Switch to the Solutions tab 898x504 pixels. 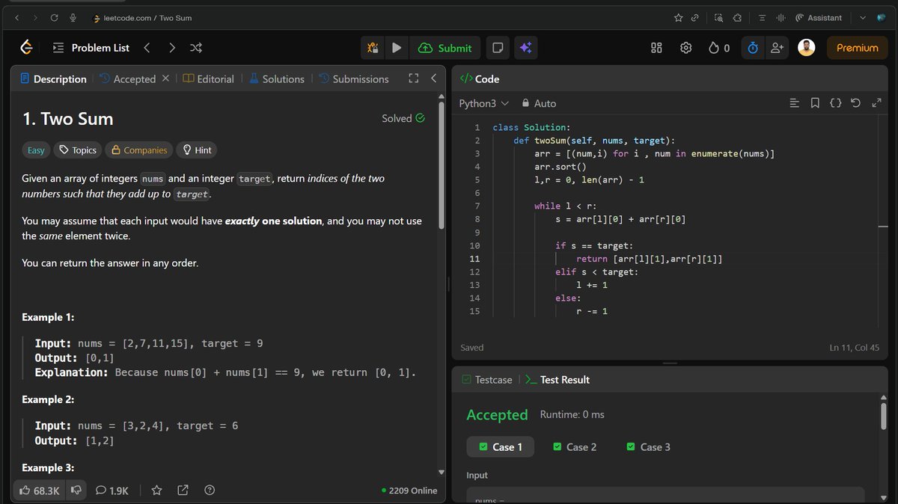(277, 79)
